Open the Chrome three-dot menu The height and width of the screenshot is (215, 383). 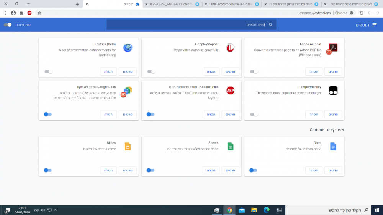5,13
